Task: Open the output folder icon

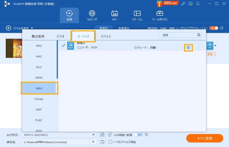Action: pos(102,142)
